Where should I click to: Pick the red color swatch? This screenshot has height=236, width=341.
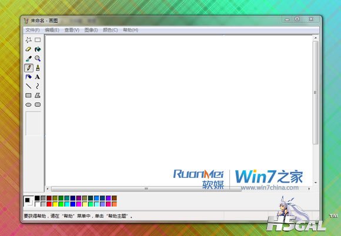49,204
